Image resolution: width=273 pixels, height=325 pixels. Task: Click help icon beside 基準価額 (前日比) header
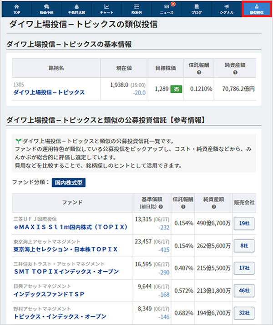(x=161, y=207)
